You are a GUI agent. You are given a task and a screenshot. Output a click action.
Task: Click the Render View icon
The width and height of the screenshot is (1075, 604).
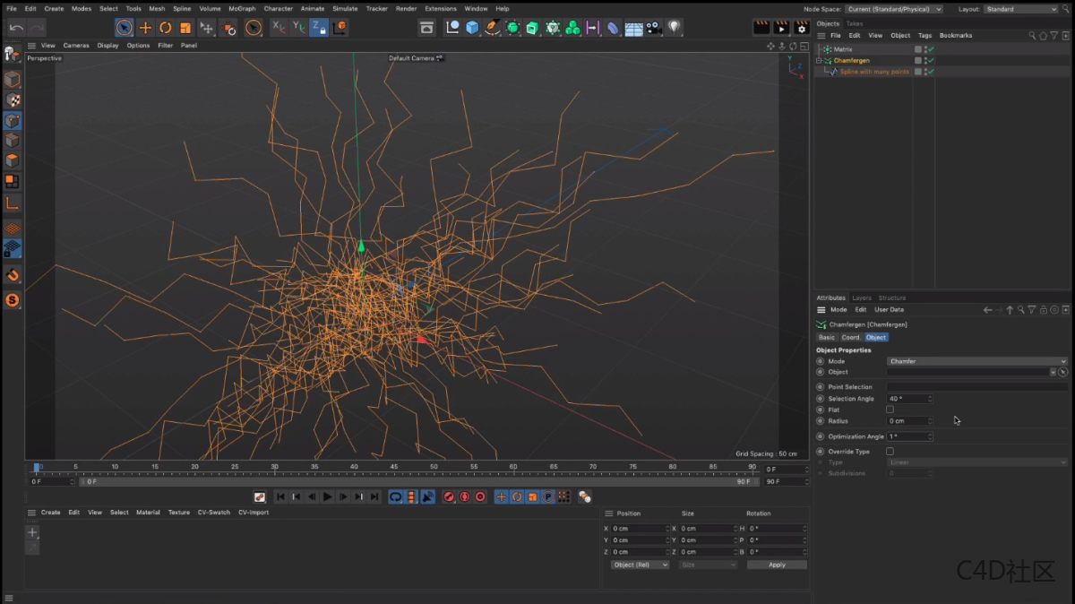tap(761, 27)
